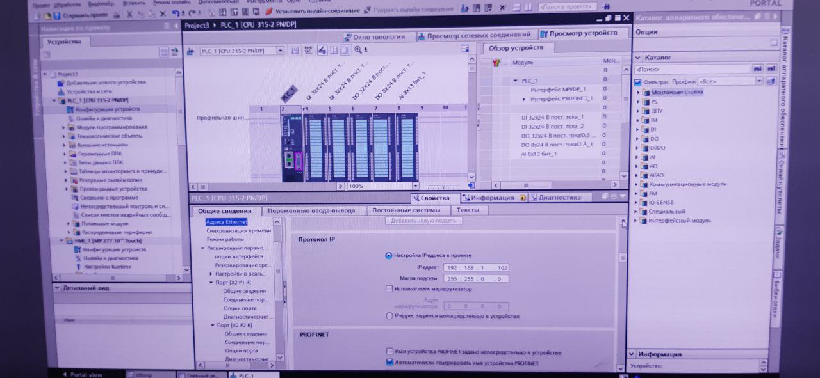Click the Добавить новую подсеть button
The height and width of the screenshot is (378, 820).
[423, 221]
